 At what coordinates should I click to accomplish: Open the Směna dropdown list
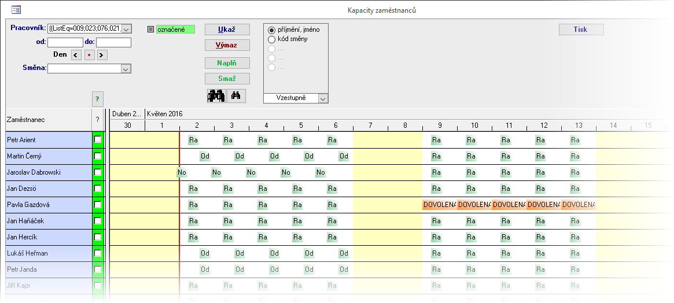point(126,69)
